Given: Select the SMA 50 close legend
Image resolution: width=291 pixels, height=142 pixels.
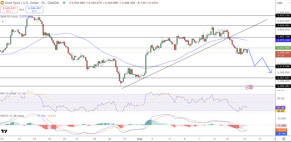Looking at the screenshot, I should [9, 17].
